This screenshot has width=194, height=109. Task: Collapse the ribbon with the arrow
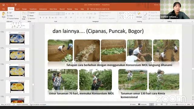click(192, 21)
